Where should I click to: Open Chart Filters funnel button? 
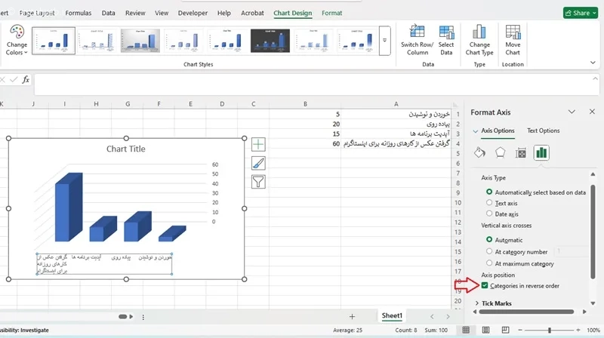pyautogui.click(x=258, y=181)
